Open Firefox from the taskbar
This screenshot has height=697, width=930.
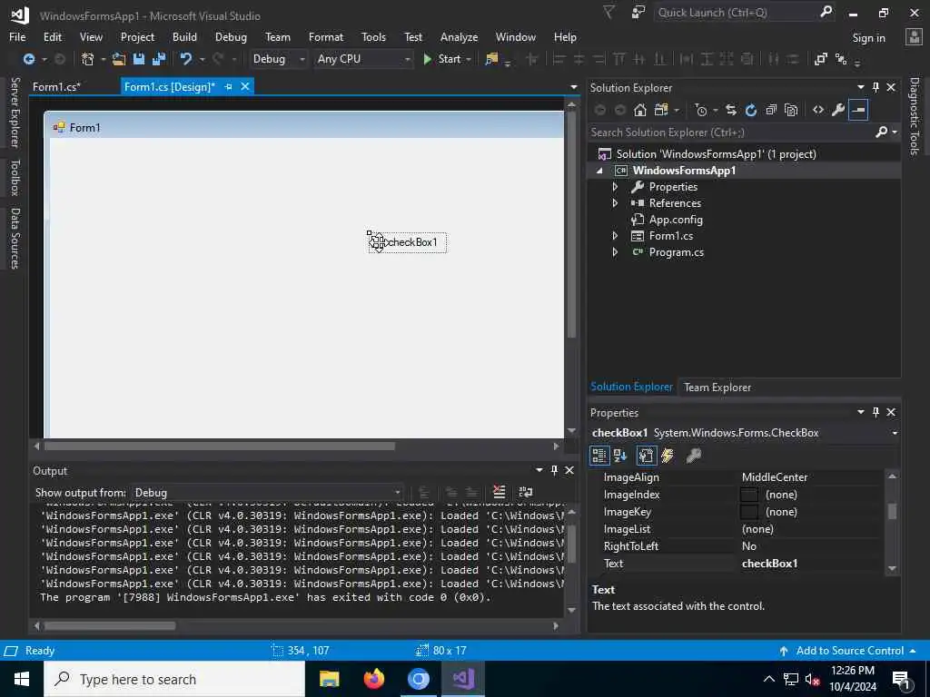[373, 679]
